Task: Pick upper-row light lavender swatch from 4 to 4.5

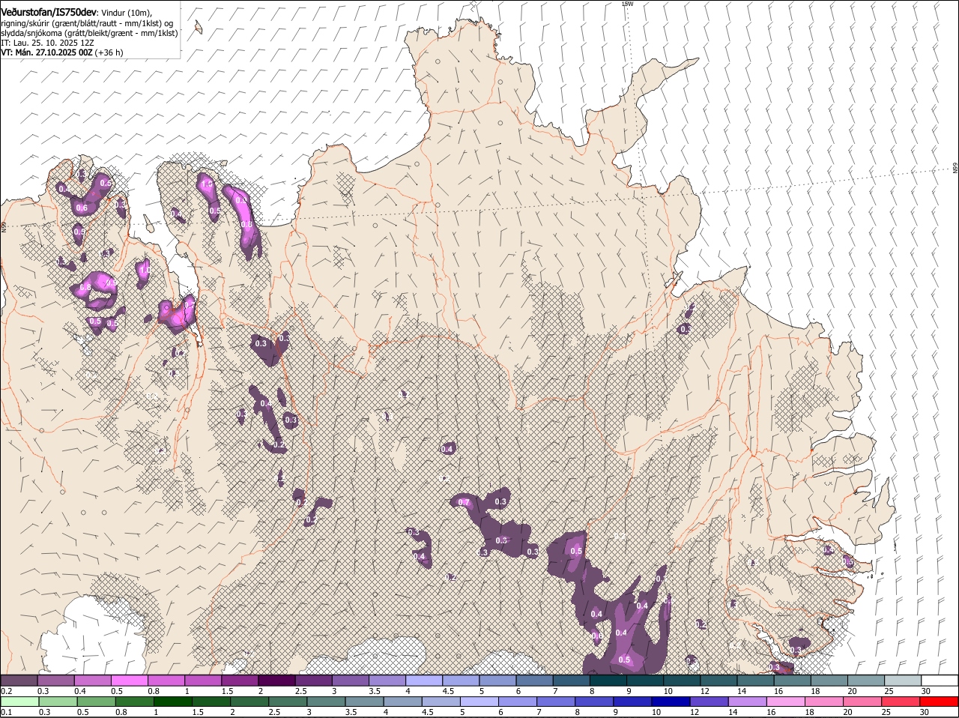Action: [424, 681]
